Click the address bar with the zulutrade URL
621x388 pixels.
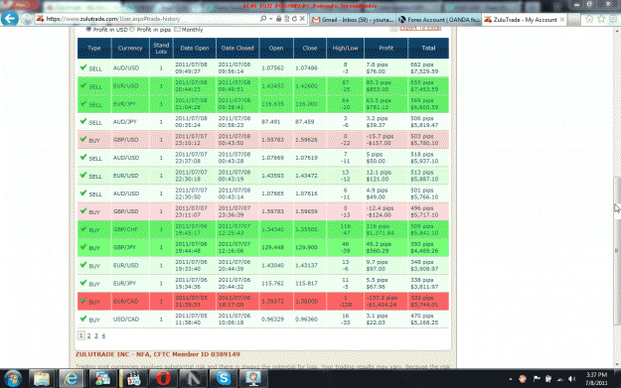point(146,19)
